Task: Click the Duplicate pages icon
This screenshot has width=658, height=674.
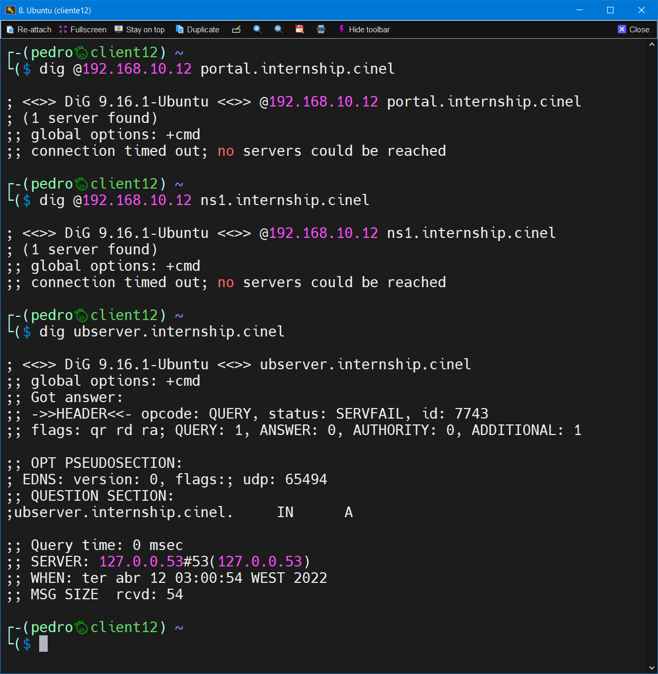Action: 180,30
